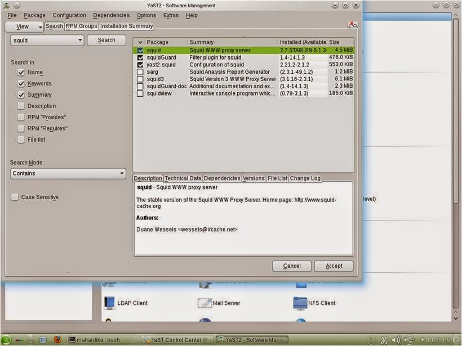Click the top-right software manager badge icon
The image size is (462, 346).
[x=352, y=25]
